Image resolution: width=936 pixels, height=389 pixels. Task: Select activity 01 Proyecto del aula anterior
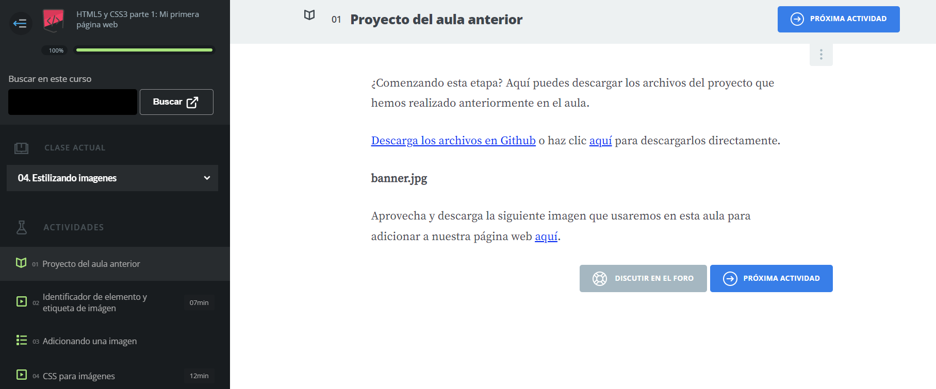pyautogui.click(x=115, y=264)
